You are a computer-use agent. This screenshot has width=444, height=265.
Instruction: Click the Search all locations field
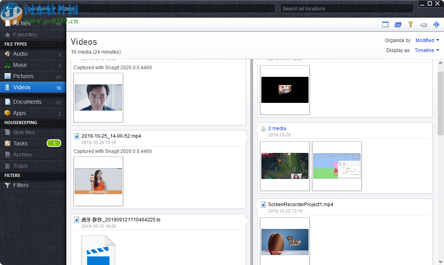click(x=346, y=9)
